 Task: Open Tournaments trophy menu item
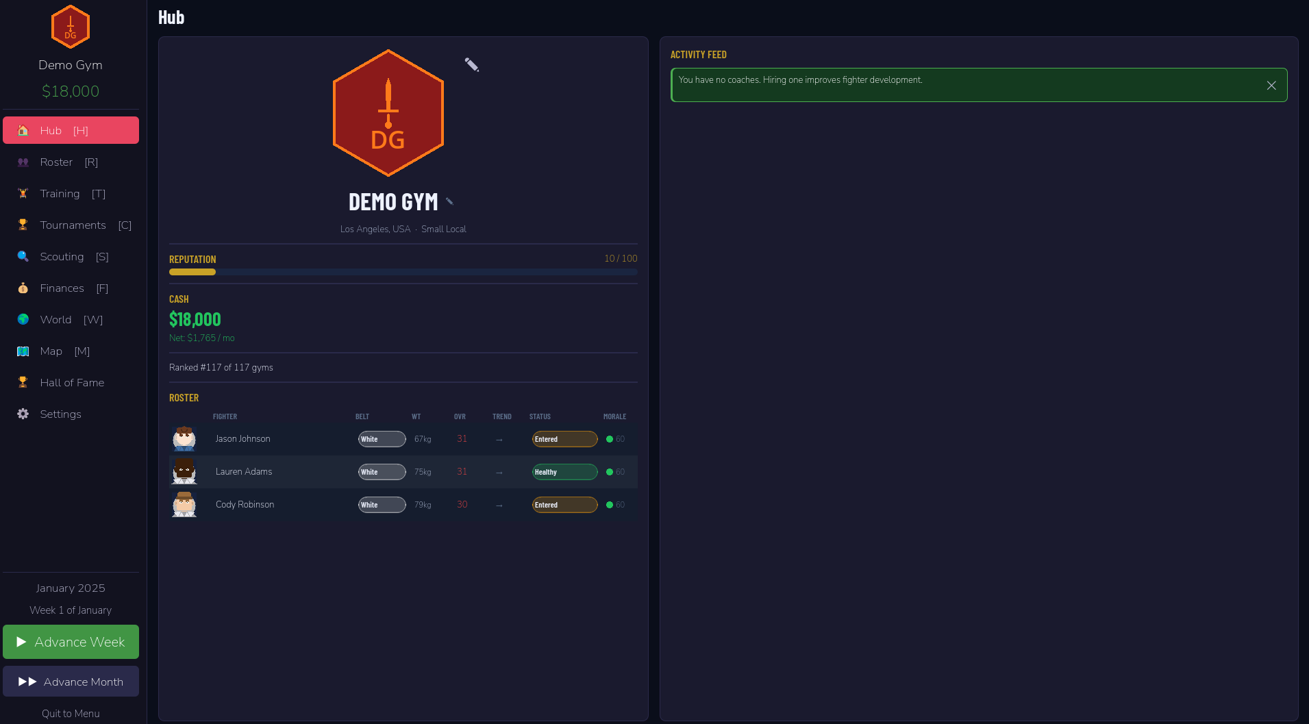71,225
